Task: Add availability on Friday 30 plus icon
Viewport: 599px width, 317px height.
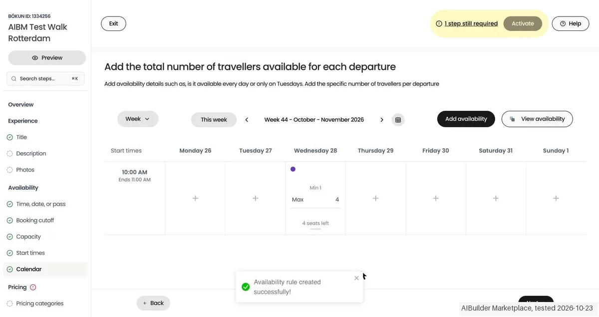Action: 436,198
